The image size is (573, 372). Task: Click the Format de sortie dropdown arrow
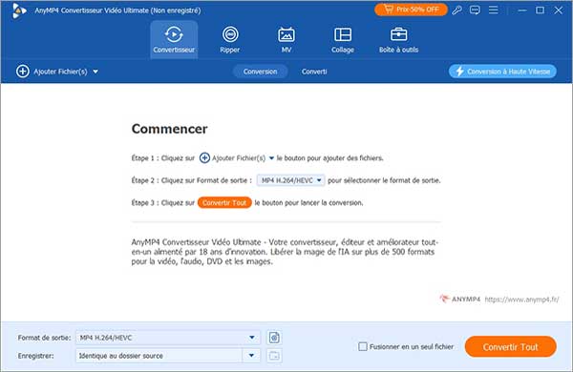[252, 338]
